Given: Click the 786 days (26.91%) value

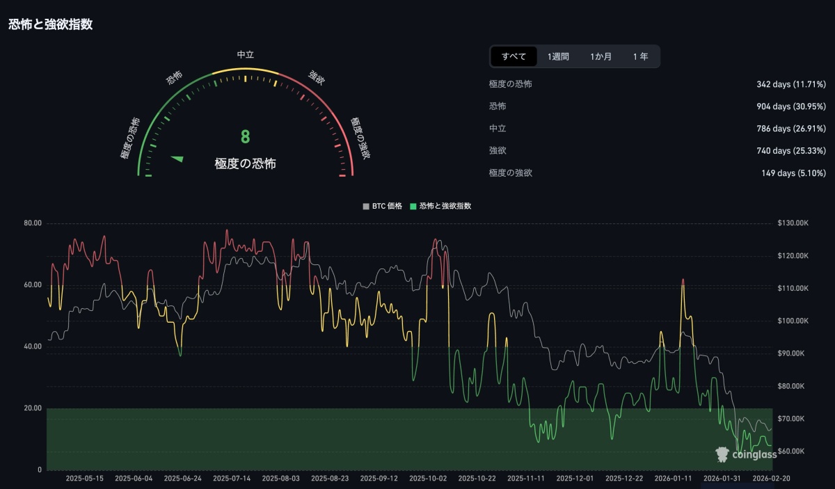Looking at the screenshot, I should (x=792, y=129).
